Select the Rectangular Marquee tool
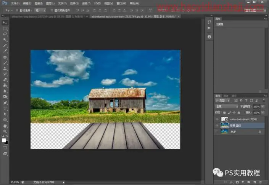269x185 pixels. (5, 29)
